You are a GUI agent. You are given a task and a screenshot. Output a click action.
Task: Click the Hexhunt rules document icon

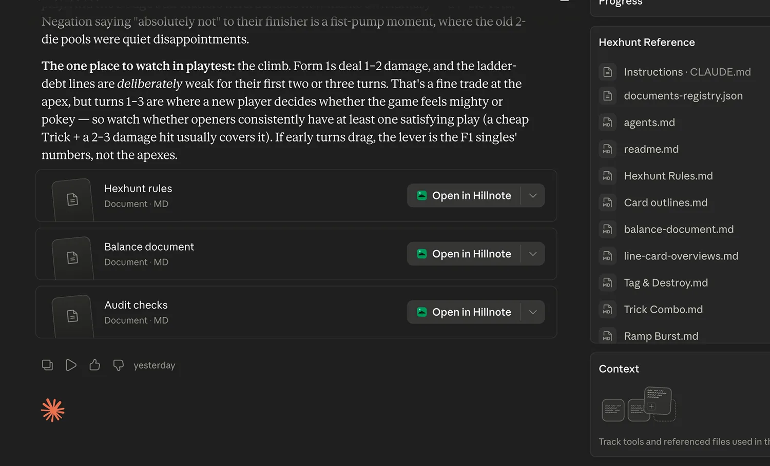[72, 199]
